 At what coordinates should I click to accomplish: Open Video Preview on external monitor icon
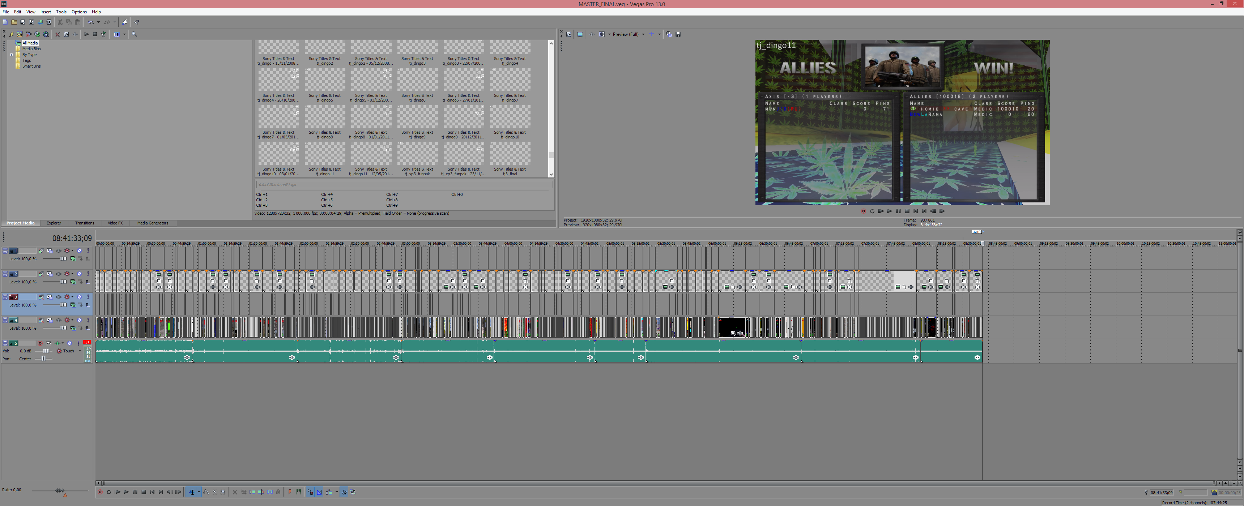[580, 34]
